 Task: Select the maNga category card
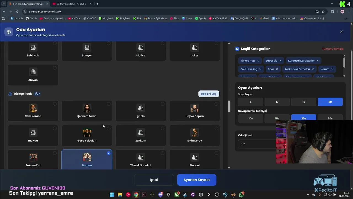(33, 135)
